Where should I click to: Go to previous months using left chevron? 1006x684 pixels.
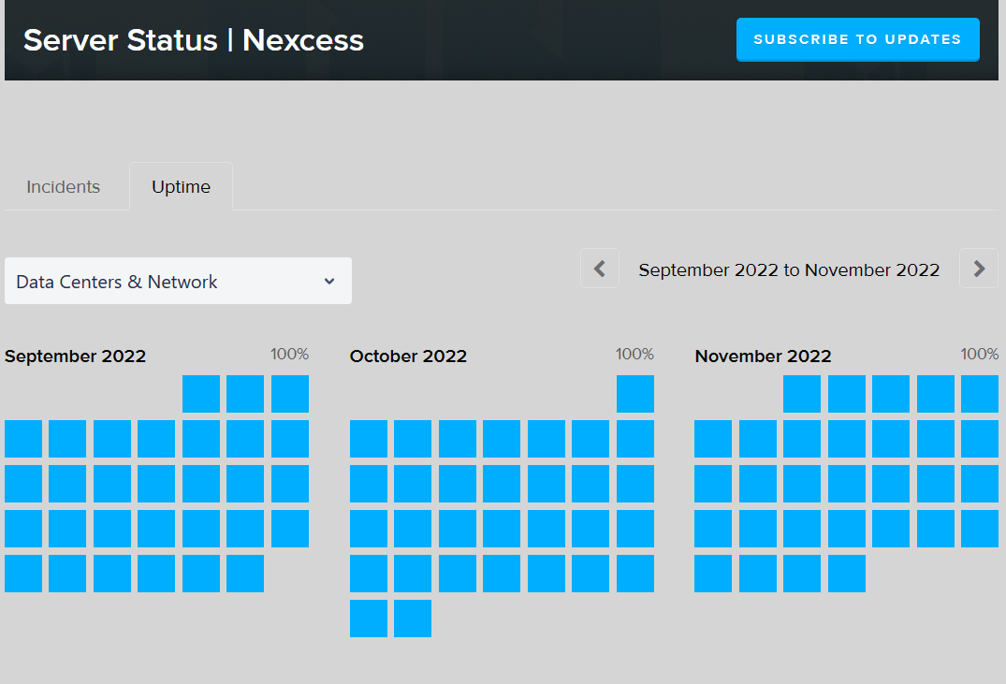tap(600, 269)
